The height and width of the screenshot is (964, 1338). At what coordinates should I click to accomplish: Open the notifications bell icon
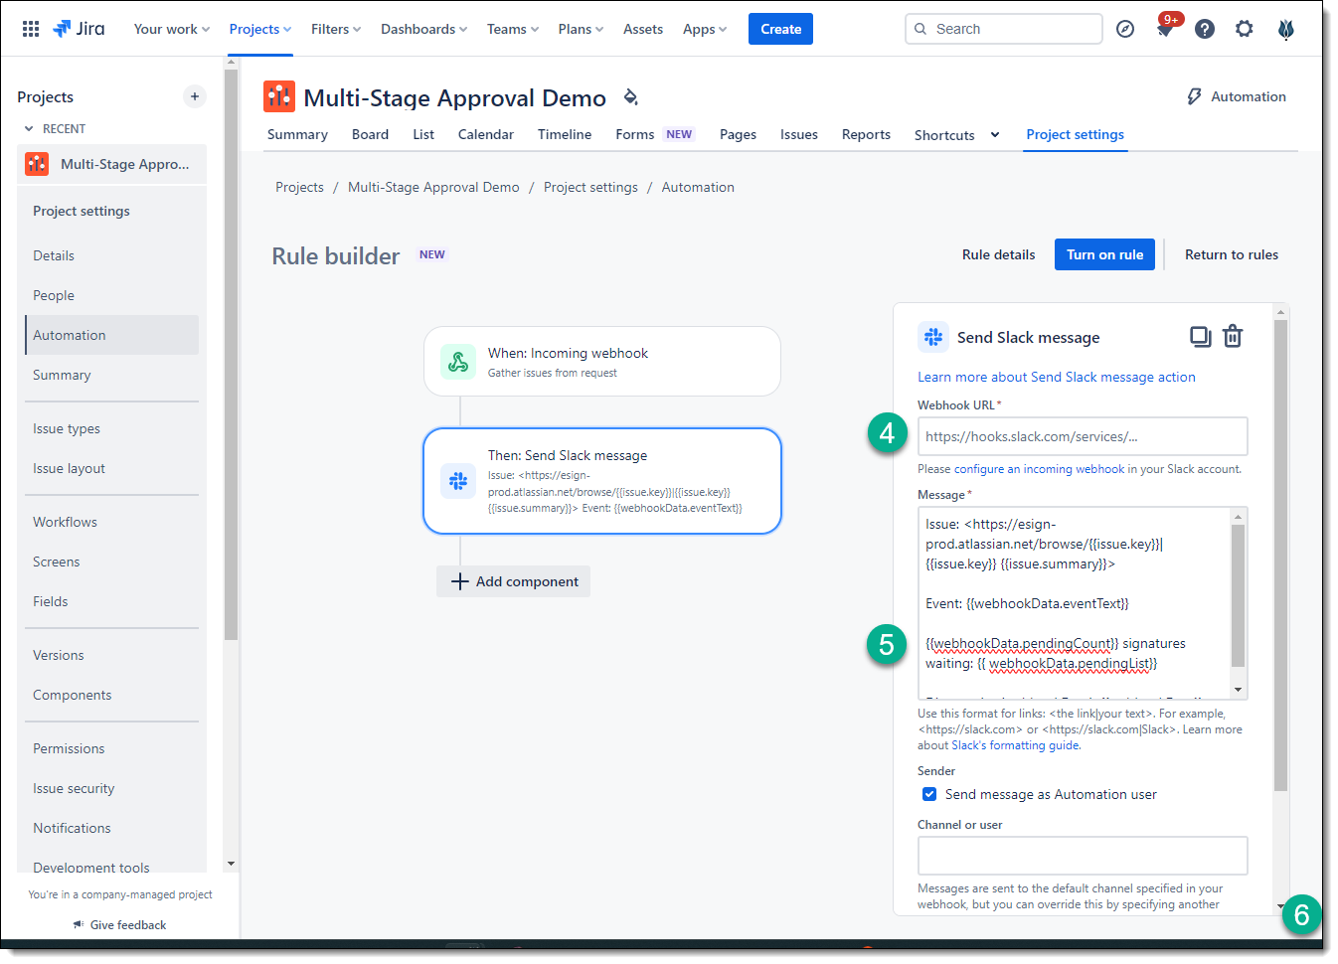pos(1165,29)
